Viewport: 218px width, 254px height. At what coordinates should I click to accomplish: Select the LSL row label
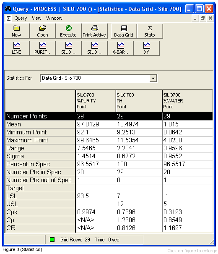pos(40,196)
